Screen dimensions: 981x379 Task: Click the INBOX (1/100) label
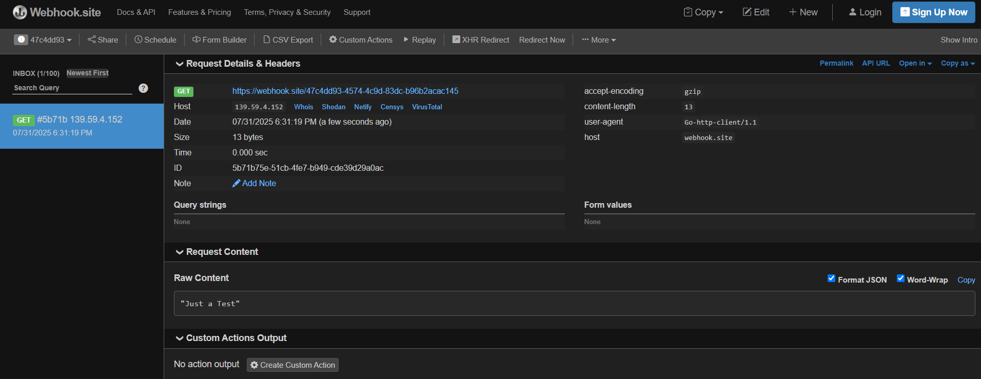tap(36, 73)
